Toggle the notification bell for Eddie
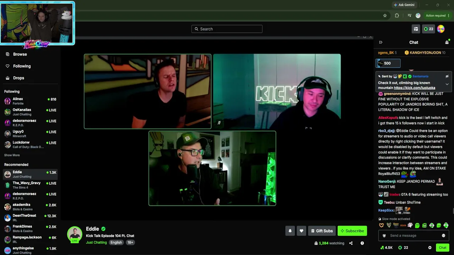Screen dimensions: 454x255 coord(290,231)
